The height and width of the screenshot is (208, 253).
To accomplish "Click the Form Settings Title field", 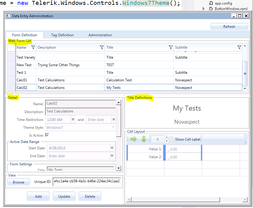I will point(80,169).
